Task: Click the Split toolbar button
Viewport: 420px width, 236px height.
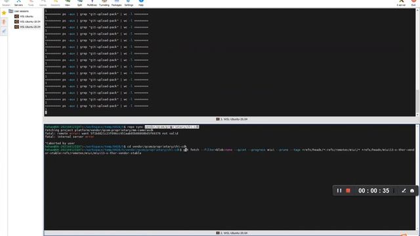Action: pos(80,3)
